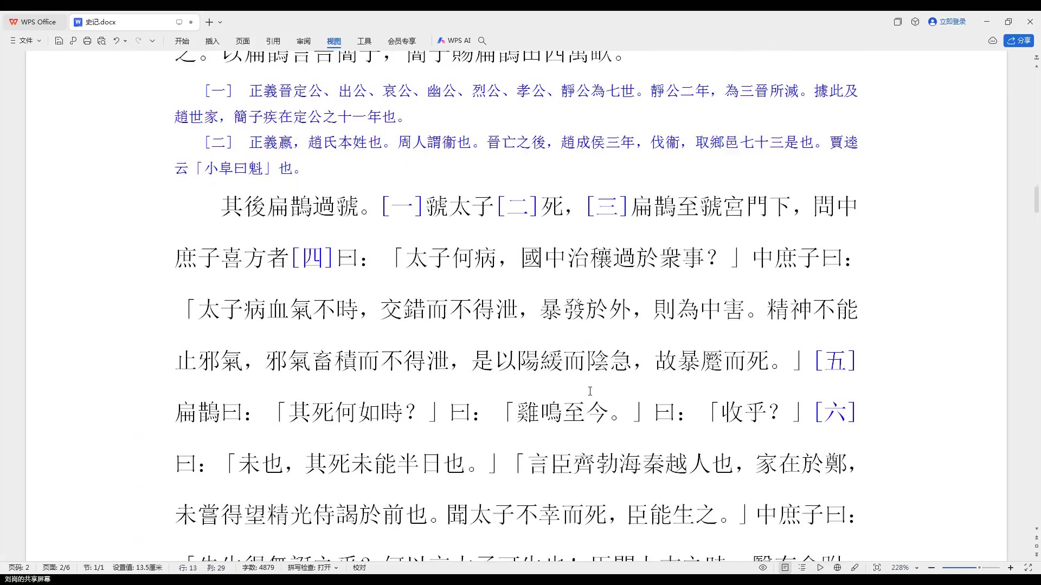Redo the last undone action
Screen dimensions: 1041x585
[x=138, y=41]
